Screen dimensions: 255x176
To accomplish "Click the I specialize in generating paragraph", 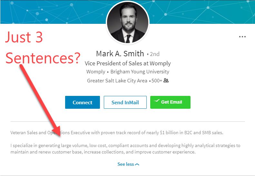I will click(x=125, y=149).
